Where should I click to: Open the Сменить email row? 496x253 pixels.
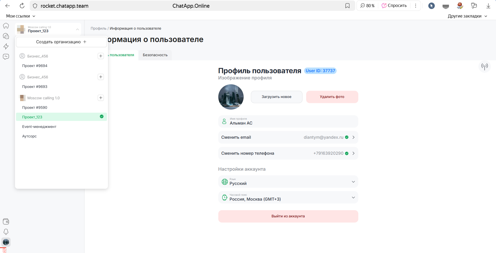[288, 137]
